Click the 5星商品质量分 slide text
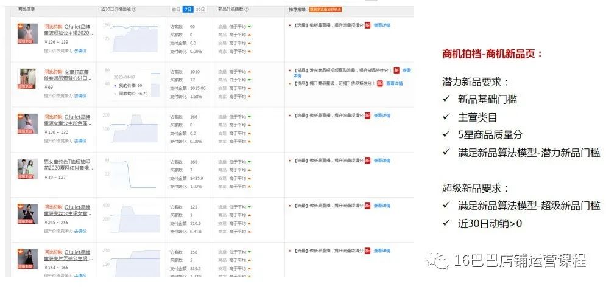This screenshot has height=287, width=606. [x=490, y=134]
